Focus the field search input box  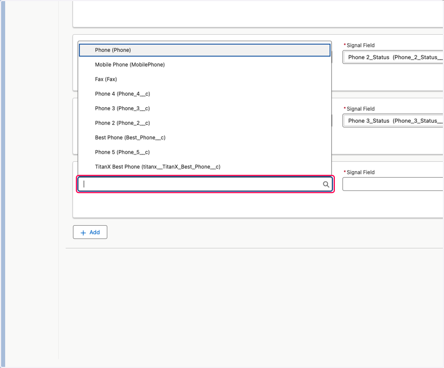(205, 184)
